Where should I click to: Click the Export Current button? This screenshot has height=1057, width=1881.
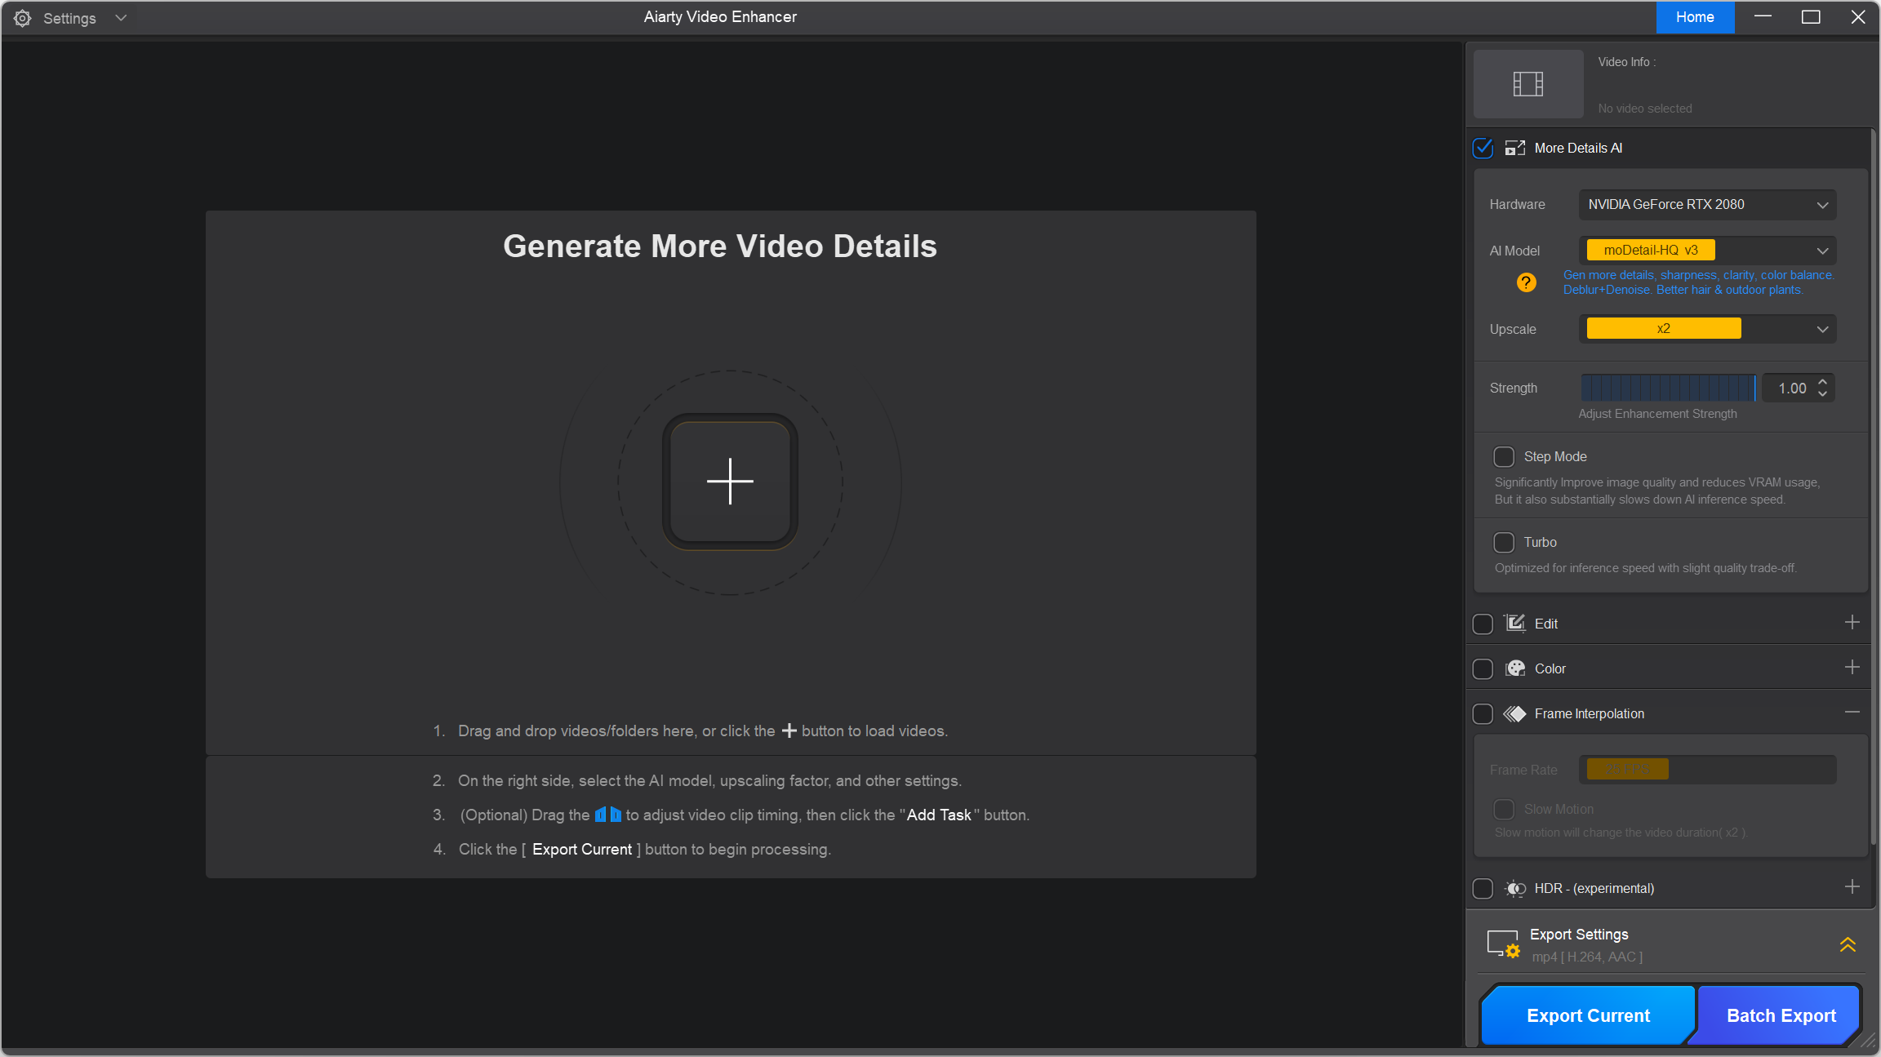pos(1588,1015)
